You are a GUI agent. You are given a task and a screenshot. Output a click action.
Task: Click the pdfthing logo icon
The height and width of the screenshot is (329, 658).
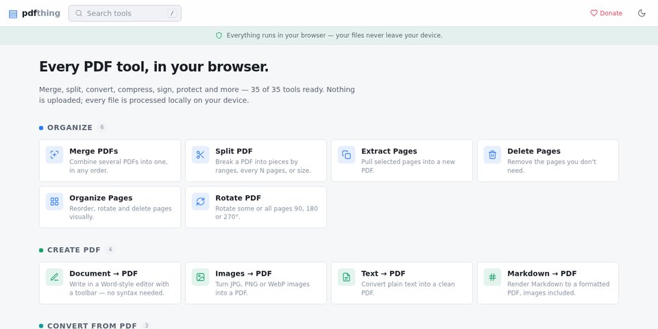(x=13, y=14)
